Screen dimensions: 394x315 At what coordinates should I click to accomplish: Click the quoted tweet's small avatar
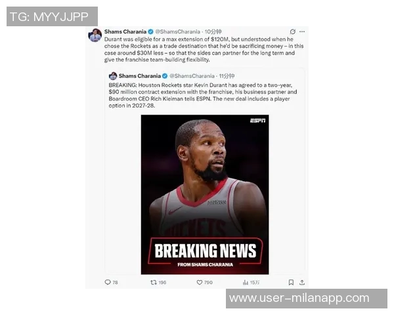(113, 76)
